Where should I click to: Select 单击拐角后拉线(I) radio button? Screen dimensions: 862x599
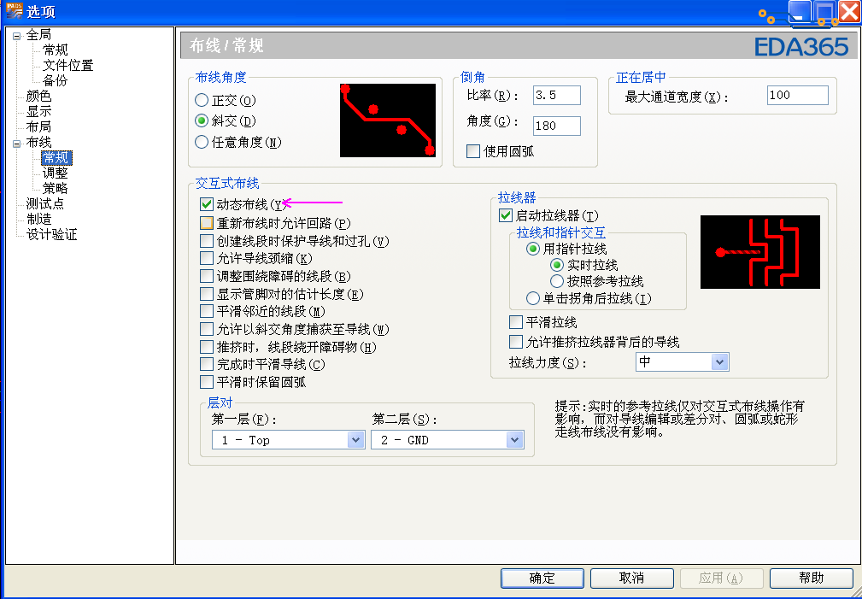[533, 299]
